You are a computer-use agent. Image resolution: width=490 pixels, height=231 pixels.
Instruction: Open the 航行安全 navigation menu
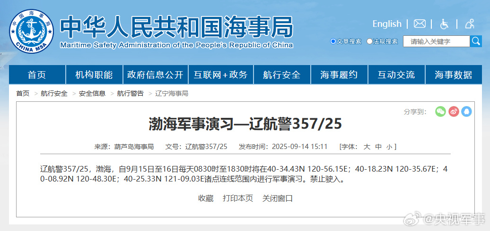282,74
